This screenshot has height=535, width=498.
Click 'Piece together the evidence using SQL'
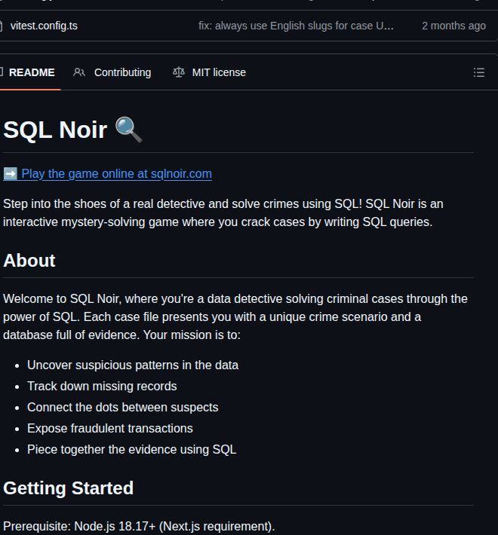tap(131, 450)
